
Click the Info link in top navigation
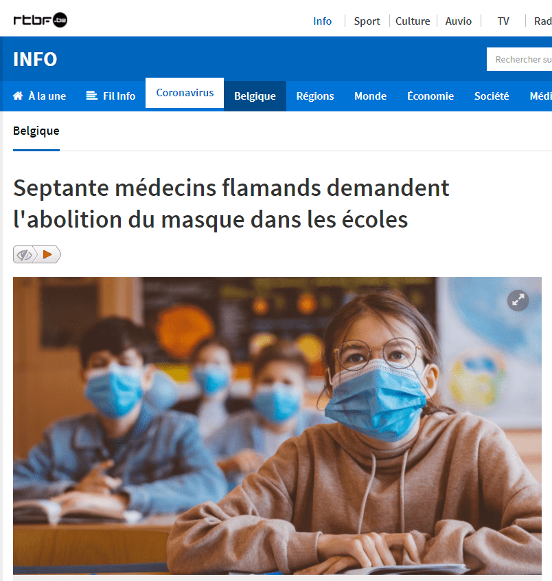[x=322, y=21]
